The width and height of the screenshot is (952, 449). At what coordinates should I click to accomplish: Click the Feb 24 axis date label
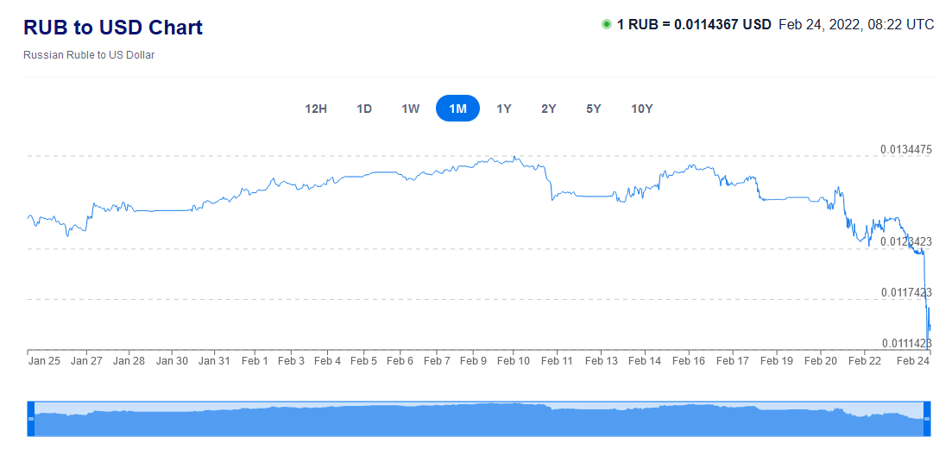point(914,360)
